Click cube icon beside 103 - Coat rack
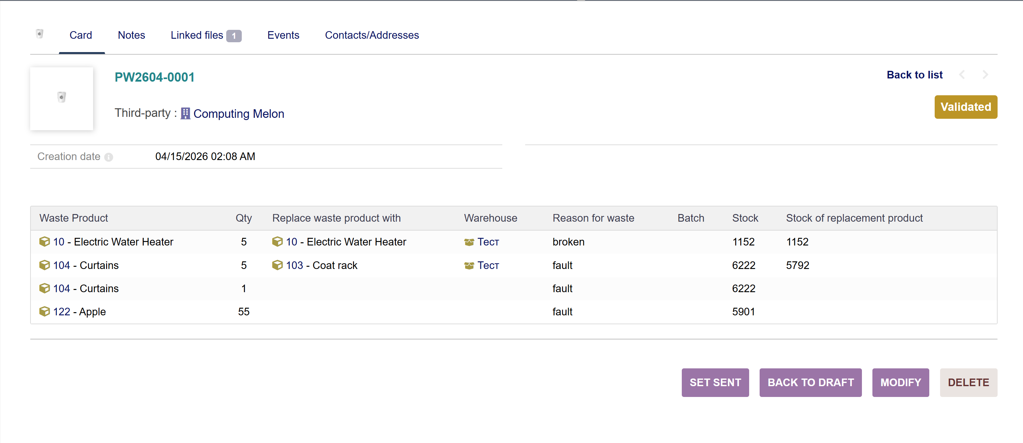 [x=277, y=265]
